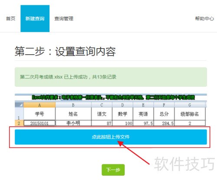Screen dimensions: 217x180
Task: Click the 总分 header cell
Action: [x=164, y=114]
